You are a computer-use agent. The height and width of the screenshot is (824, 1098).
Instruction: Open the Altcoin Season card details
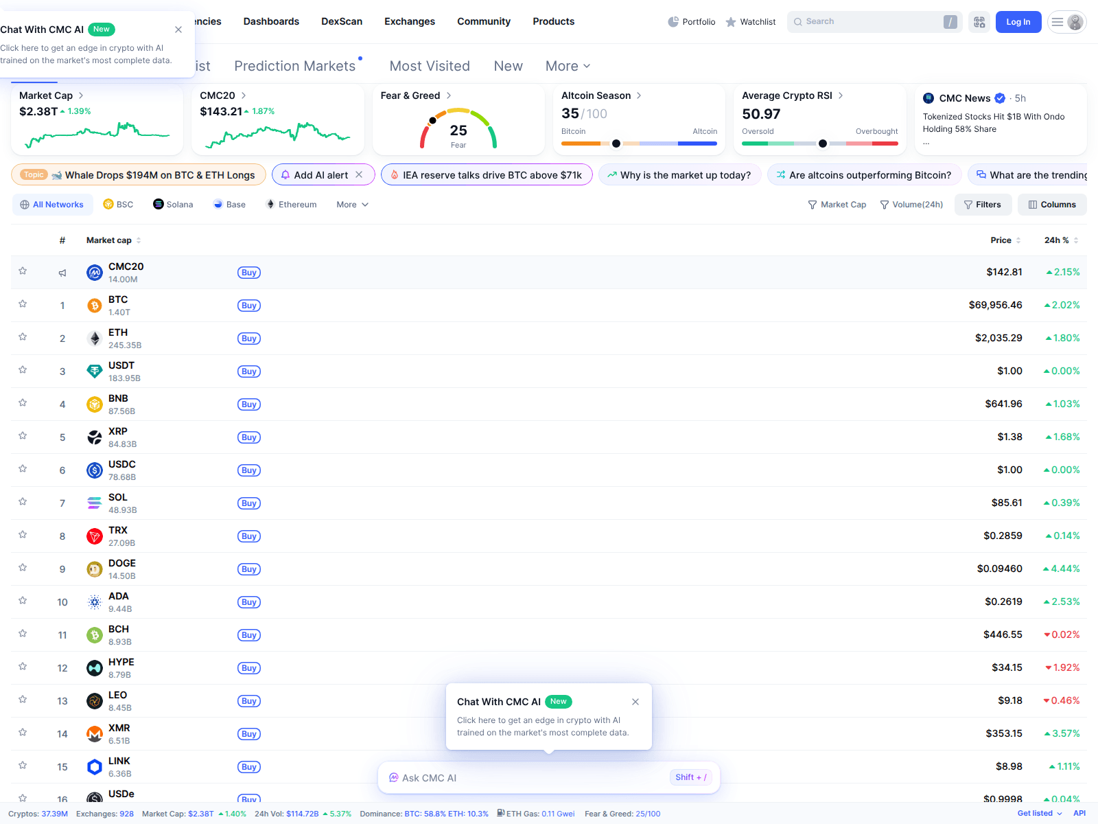[x=601, y=95]
